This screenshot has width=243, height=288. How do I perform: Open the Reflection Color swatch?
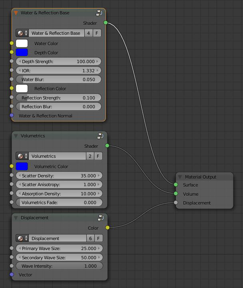pyautogui.click(x=22, y=88)
